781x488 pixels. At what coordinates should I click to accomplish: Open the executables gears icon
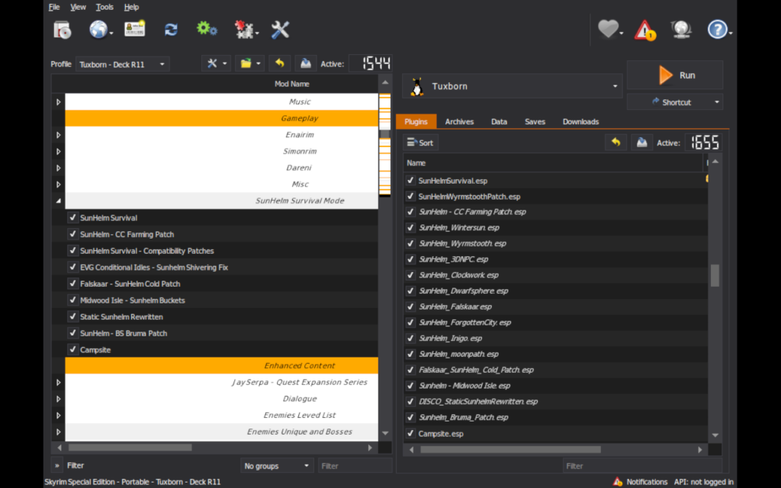(x=206, y=29)
